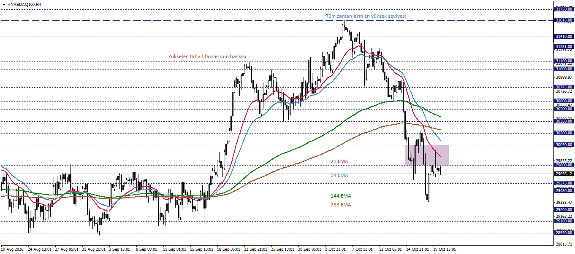Click the '19 Aug 2026' time axis label
Screen dimensions: 575x254
tap(12, 249)
